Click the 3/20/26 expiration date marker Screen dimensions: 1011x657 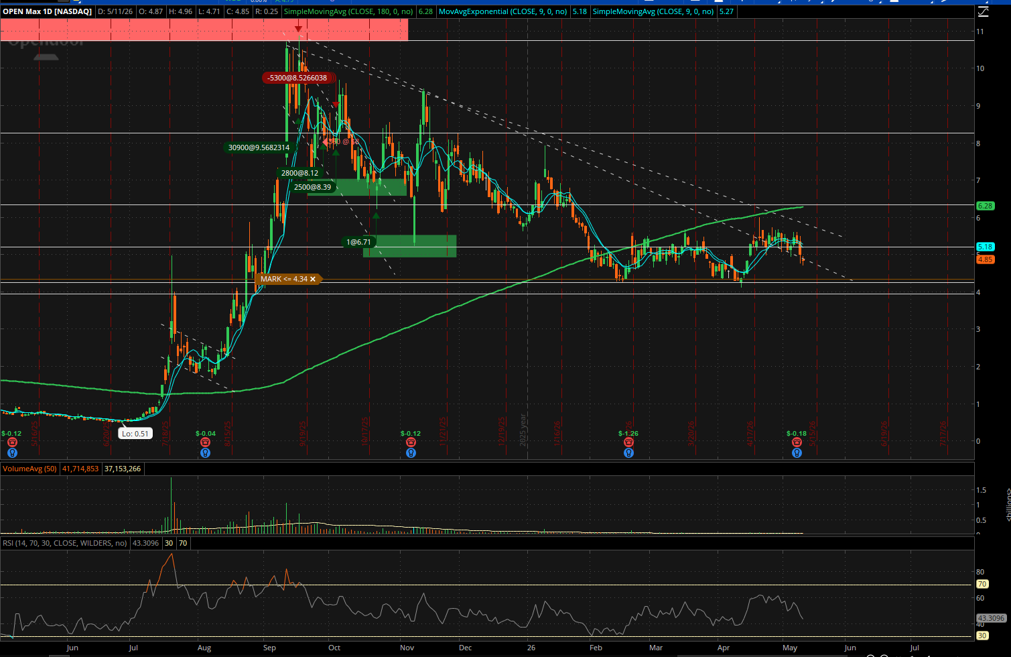[690, 433]
